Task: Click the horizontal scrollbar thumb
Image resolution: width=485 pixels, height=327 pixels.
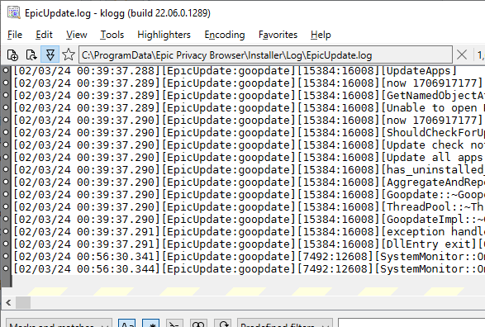Action: [23, 302]
